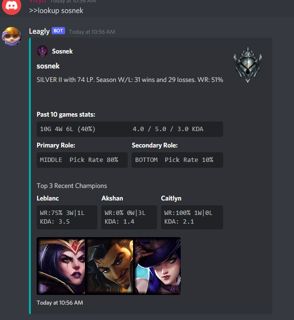Click the Caitlyn champion portrait

pyautogui.click(x=157, y=266)
